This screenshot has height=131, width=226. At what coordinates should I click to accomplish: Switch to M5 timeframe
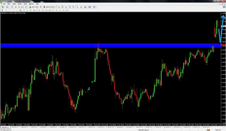[43, 10]
